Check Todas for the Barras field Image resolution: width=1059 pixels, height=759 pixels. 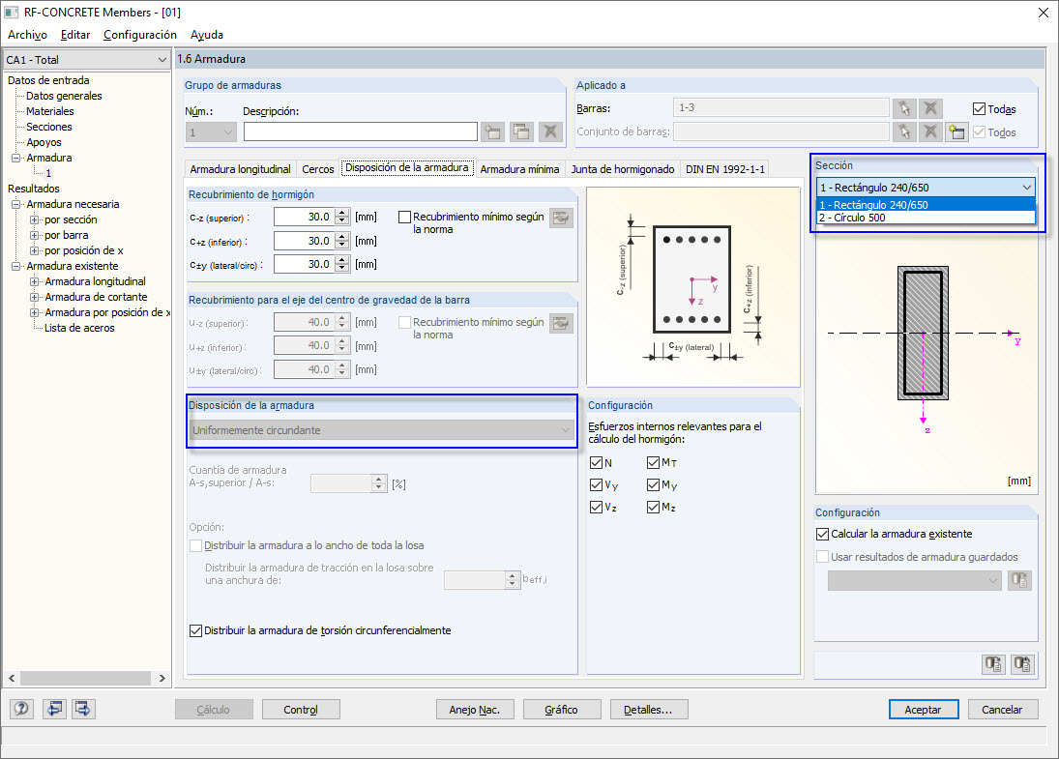tap(980, 108)
